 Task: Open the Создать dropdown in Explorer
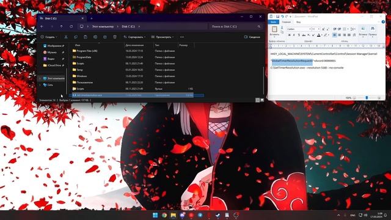click(x=49, y=37)
